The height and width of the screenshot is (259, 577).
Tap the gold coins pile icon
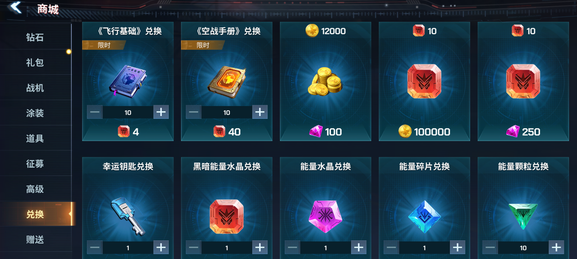325,81
